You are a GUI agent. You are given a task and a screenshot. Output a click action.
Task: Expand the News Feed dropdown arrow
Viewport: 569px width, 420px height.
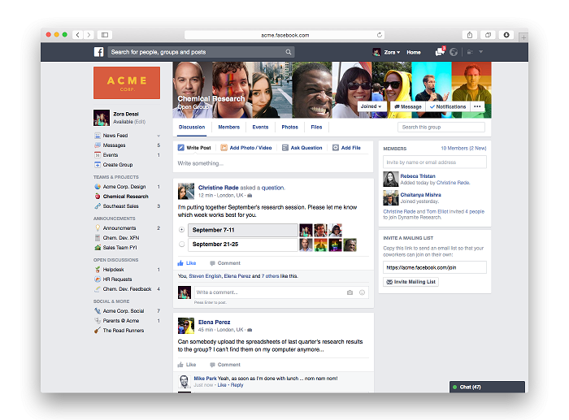pyautogui.click(x=159, y=136)
